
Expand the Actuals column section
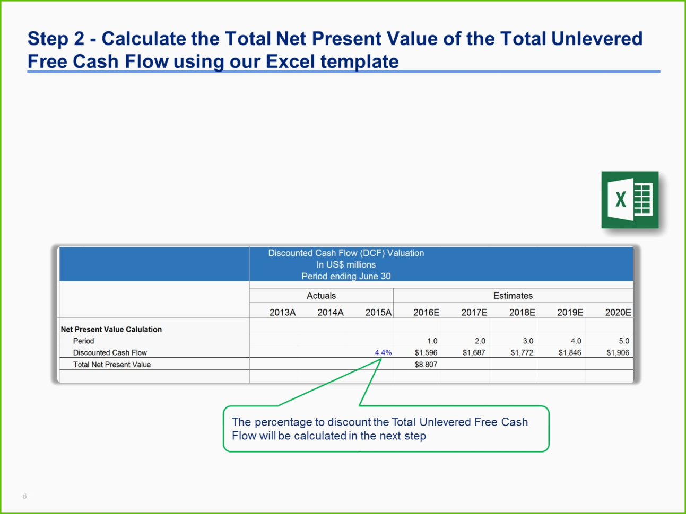pos(321,295)
